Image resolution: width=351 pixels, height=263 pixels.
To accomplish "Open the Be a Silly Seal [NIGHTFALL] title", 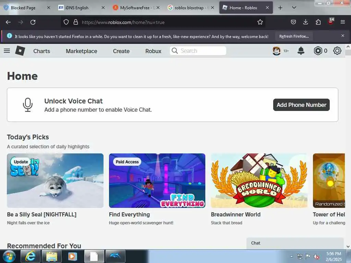I will [x=41, y=214].
